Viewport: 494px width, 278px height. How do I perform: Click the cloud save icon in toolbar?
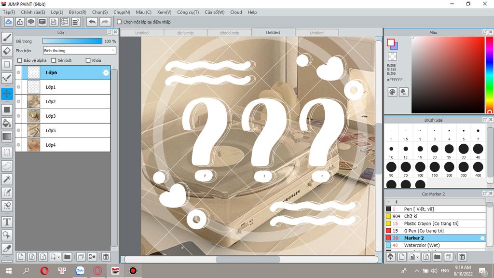point(9,22)
